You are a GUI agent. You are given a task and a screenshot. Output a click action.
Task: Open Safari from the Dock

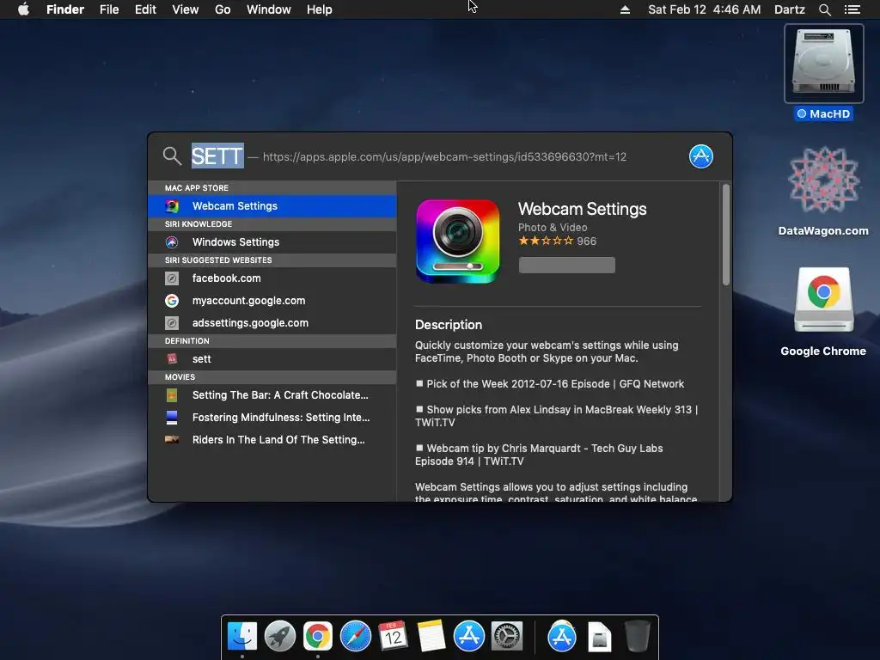tap(355, 637)
